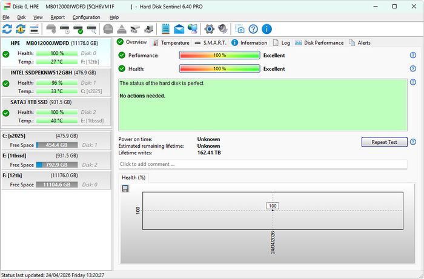Click the toolbar icon of disk with a computer
This screenshot has width=424, height=279.
coord(149,29)
